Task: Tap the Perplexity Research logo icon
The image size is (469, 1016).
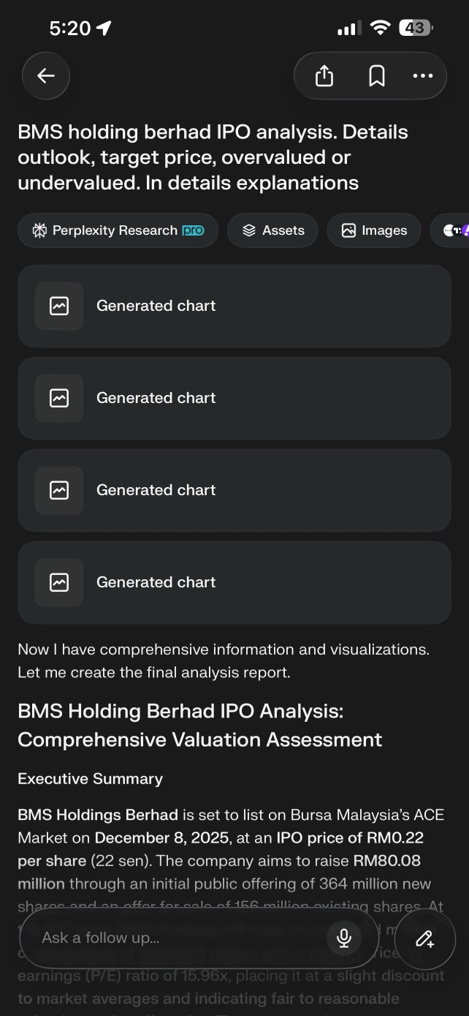Action: pos(39,230)
